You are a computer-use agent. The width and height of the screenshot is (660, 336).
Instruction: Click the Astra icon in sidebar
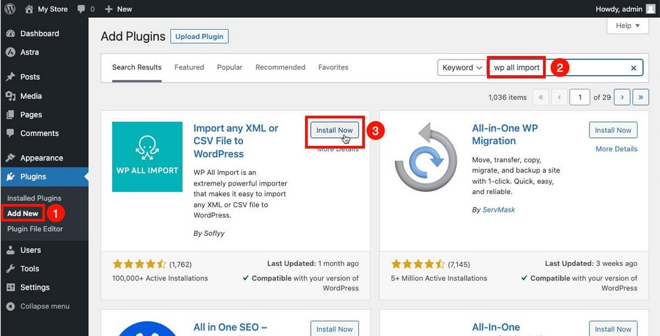point(11,52)
